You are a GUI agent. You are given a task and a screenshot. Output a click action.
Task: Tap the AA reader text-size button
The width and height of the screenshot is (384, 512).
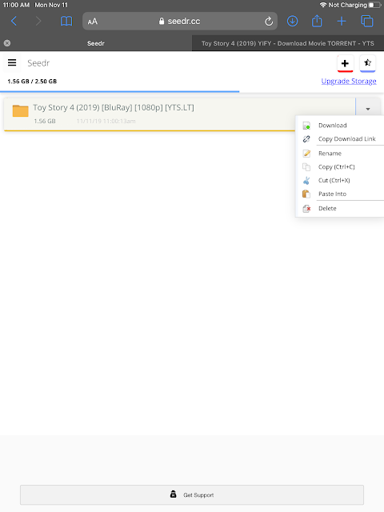point(93,22)
